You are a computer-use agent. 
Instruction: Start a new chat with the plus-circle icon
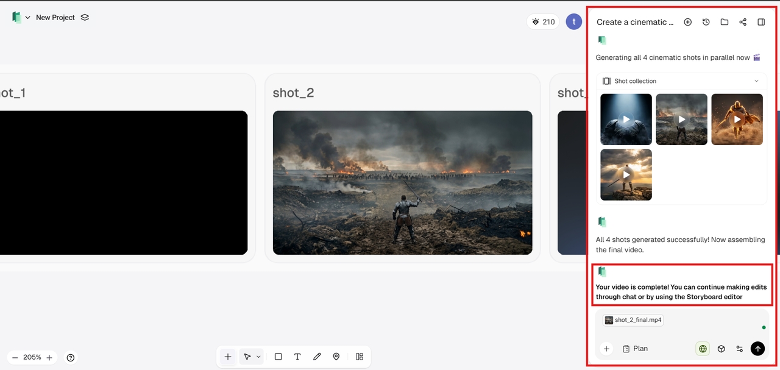click(x=687, y=22)
